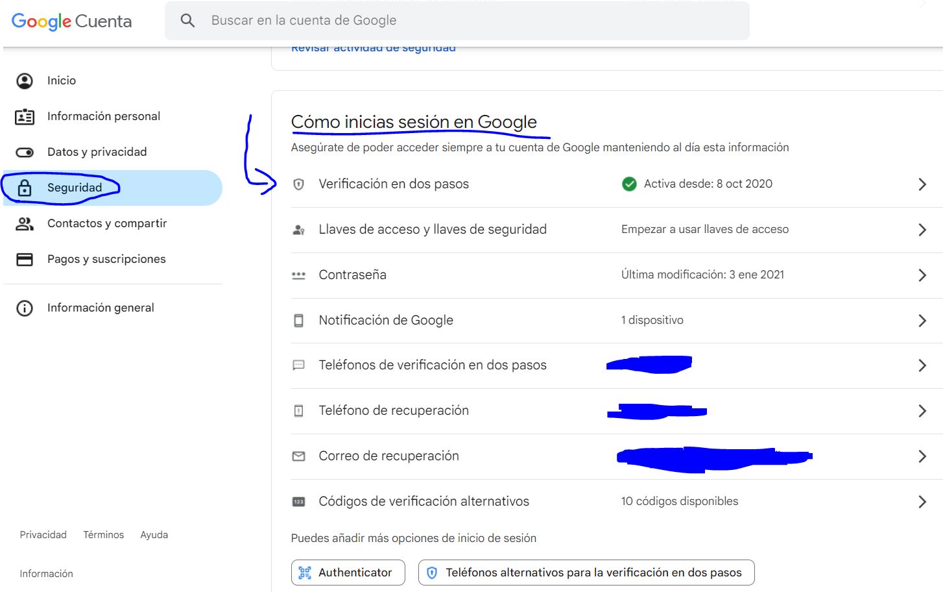The height and width of the screenshot is (592, 943).
Task: Open the Términos footer link
Action: [104, 535]
